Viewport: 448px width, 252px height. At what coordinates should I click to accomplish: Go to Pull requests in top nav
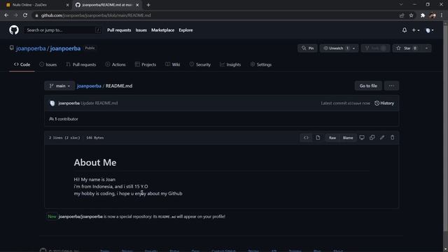pyautogui.click(x=119, y=30)
